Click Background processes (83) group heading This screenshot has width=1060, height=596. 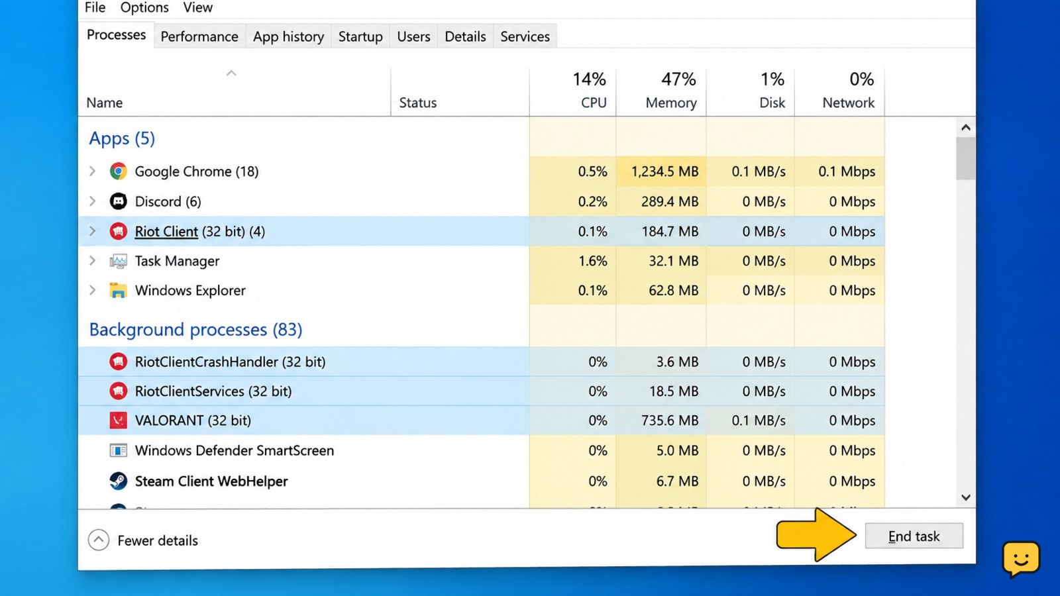195,329
